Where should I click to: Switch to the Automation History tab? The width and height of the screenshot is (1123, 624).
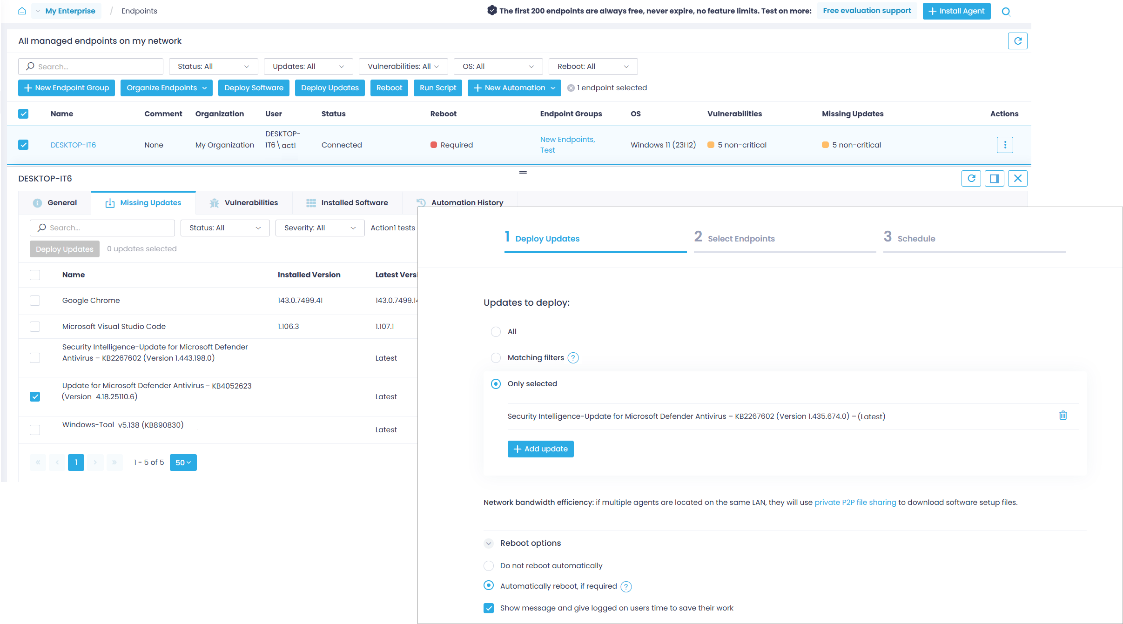click(x=460, y=203)
